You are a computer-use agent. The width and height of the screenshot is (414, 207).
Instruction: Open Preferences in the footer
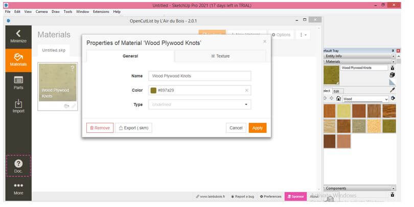[270, 196]
